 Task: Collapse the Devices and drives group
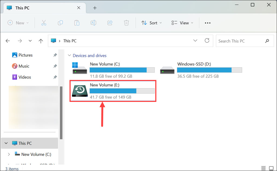(69, 56)
